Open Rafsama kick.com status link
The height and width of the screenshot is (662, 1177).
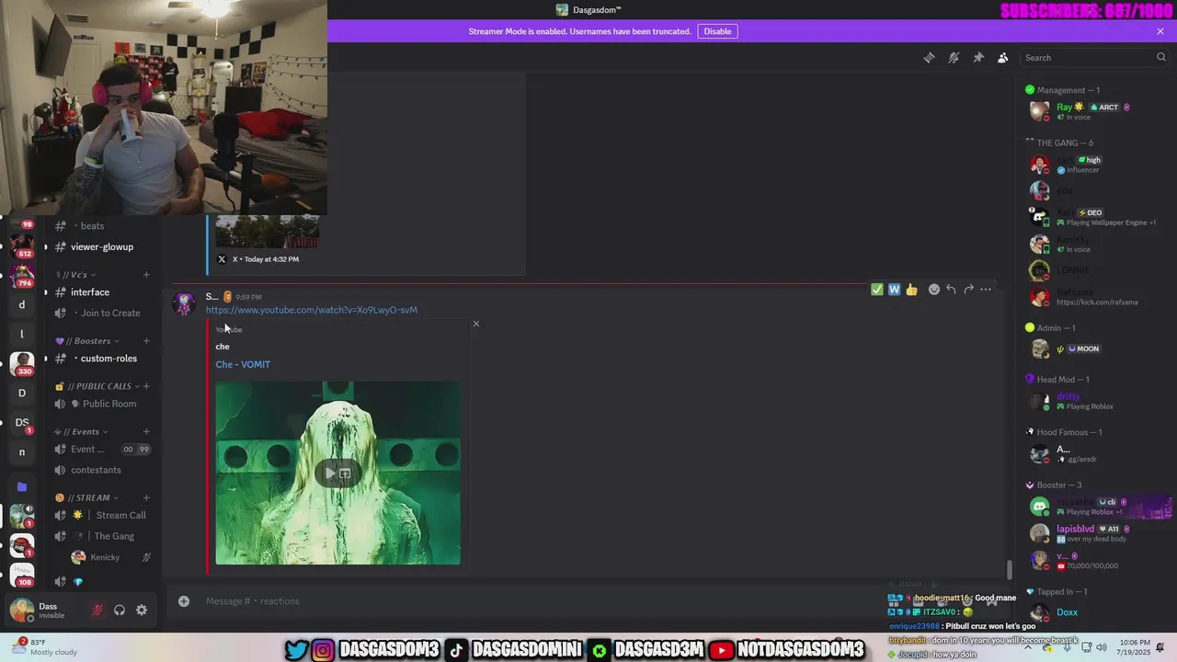click(1096, 302)
